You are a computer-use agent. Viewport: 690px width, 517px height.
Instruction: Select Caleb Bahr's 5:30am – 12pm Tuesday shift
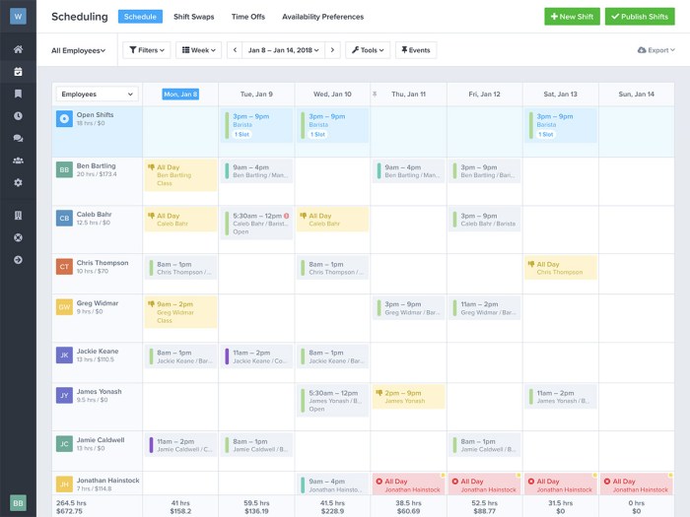pyautogui.click(x=256, y=225)
